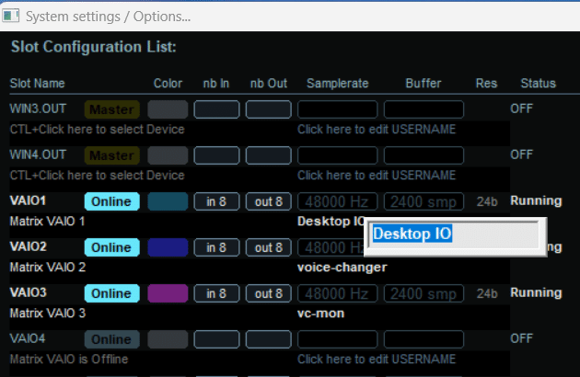Click the VAIO2 slot name
Image resolution: width=580 pixels, height=377 pixels.
(29, 246)
